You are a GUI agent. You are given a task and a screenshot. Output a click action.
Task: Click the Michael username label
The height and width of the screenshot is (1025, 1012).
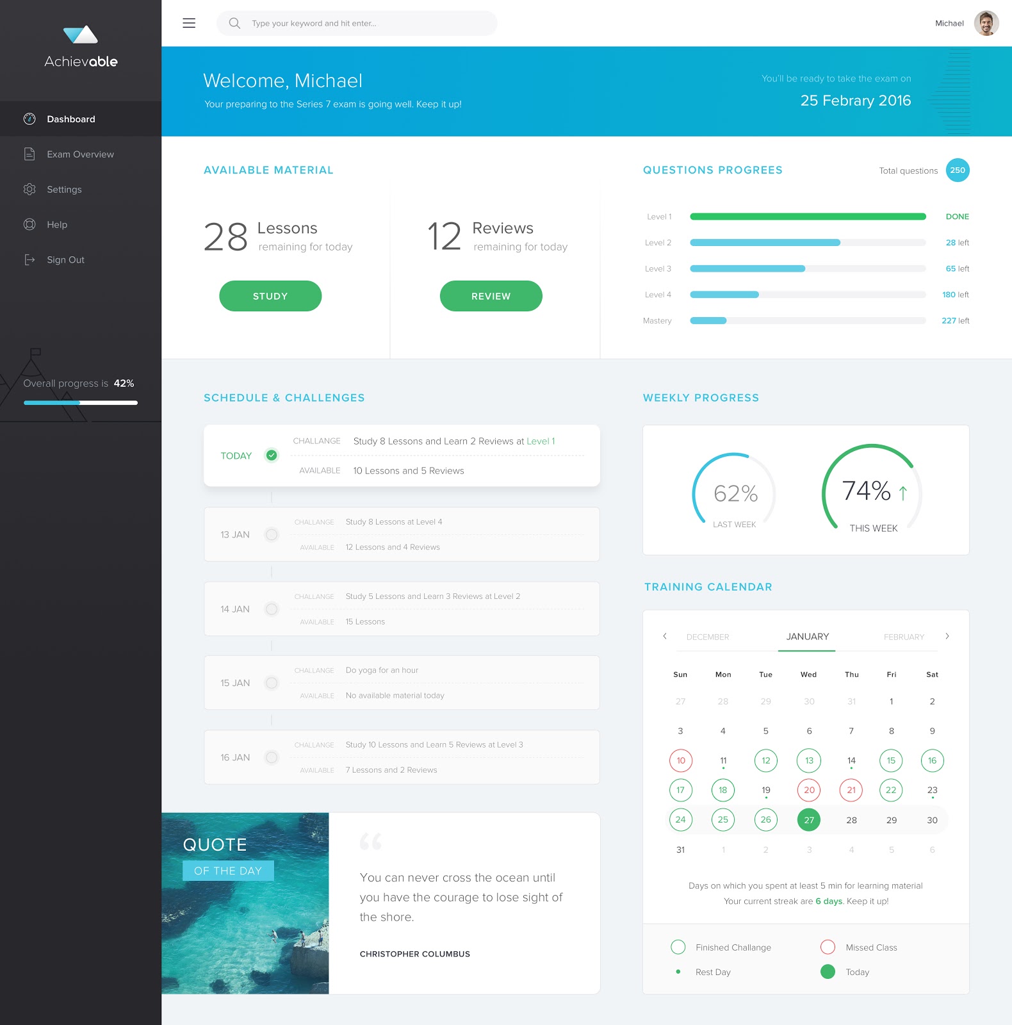click(949, 23)
